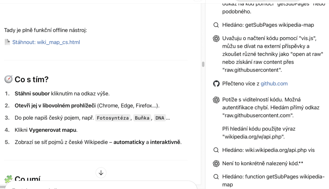Image resolution: width=329 pixels, height=189 pixels.
Task: Open the github.com link
Action: coord(274,84)
